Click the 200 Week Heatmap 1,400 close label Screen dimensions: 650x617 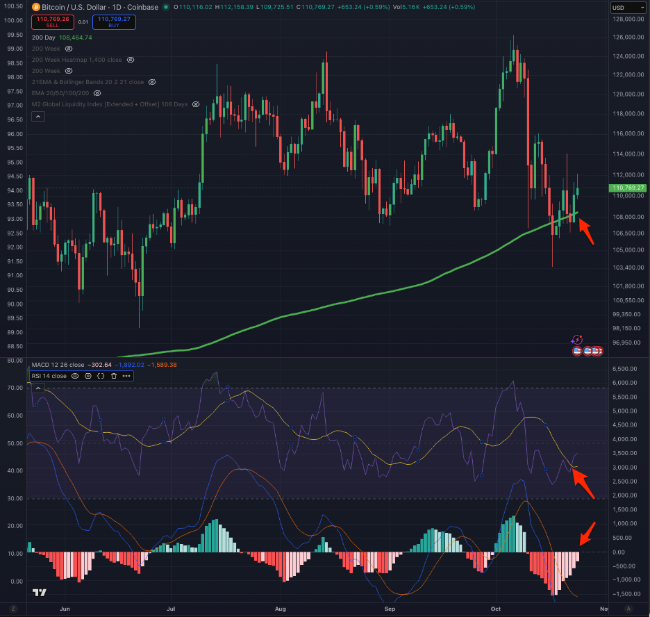point(76,60)
